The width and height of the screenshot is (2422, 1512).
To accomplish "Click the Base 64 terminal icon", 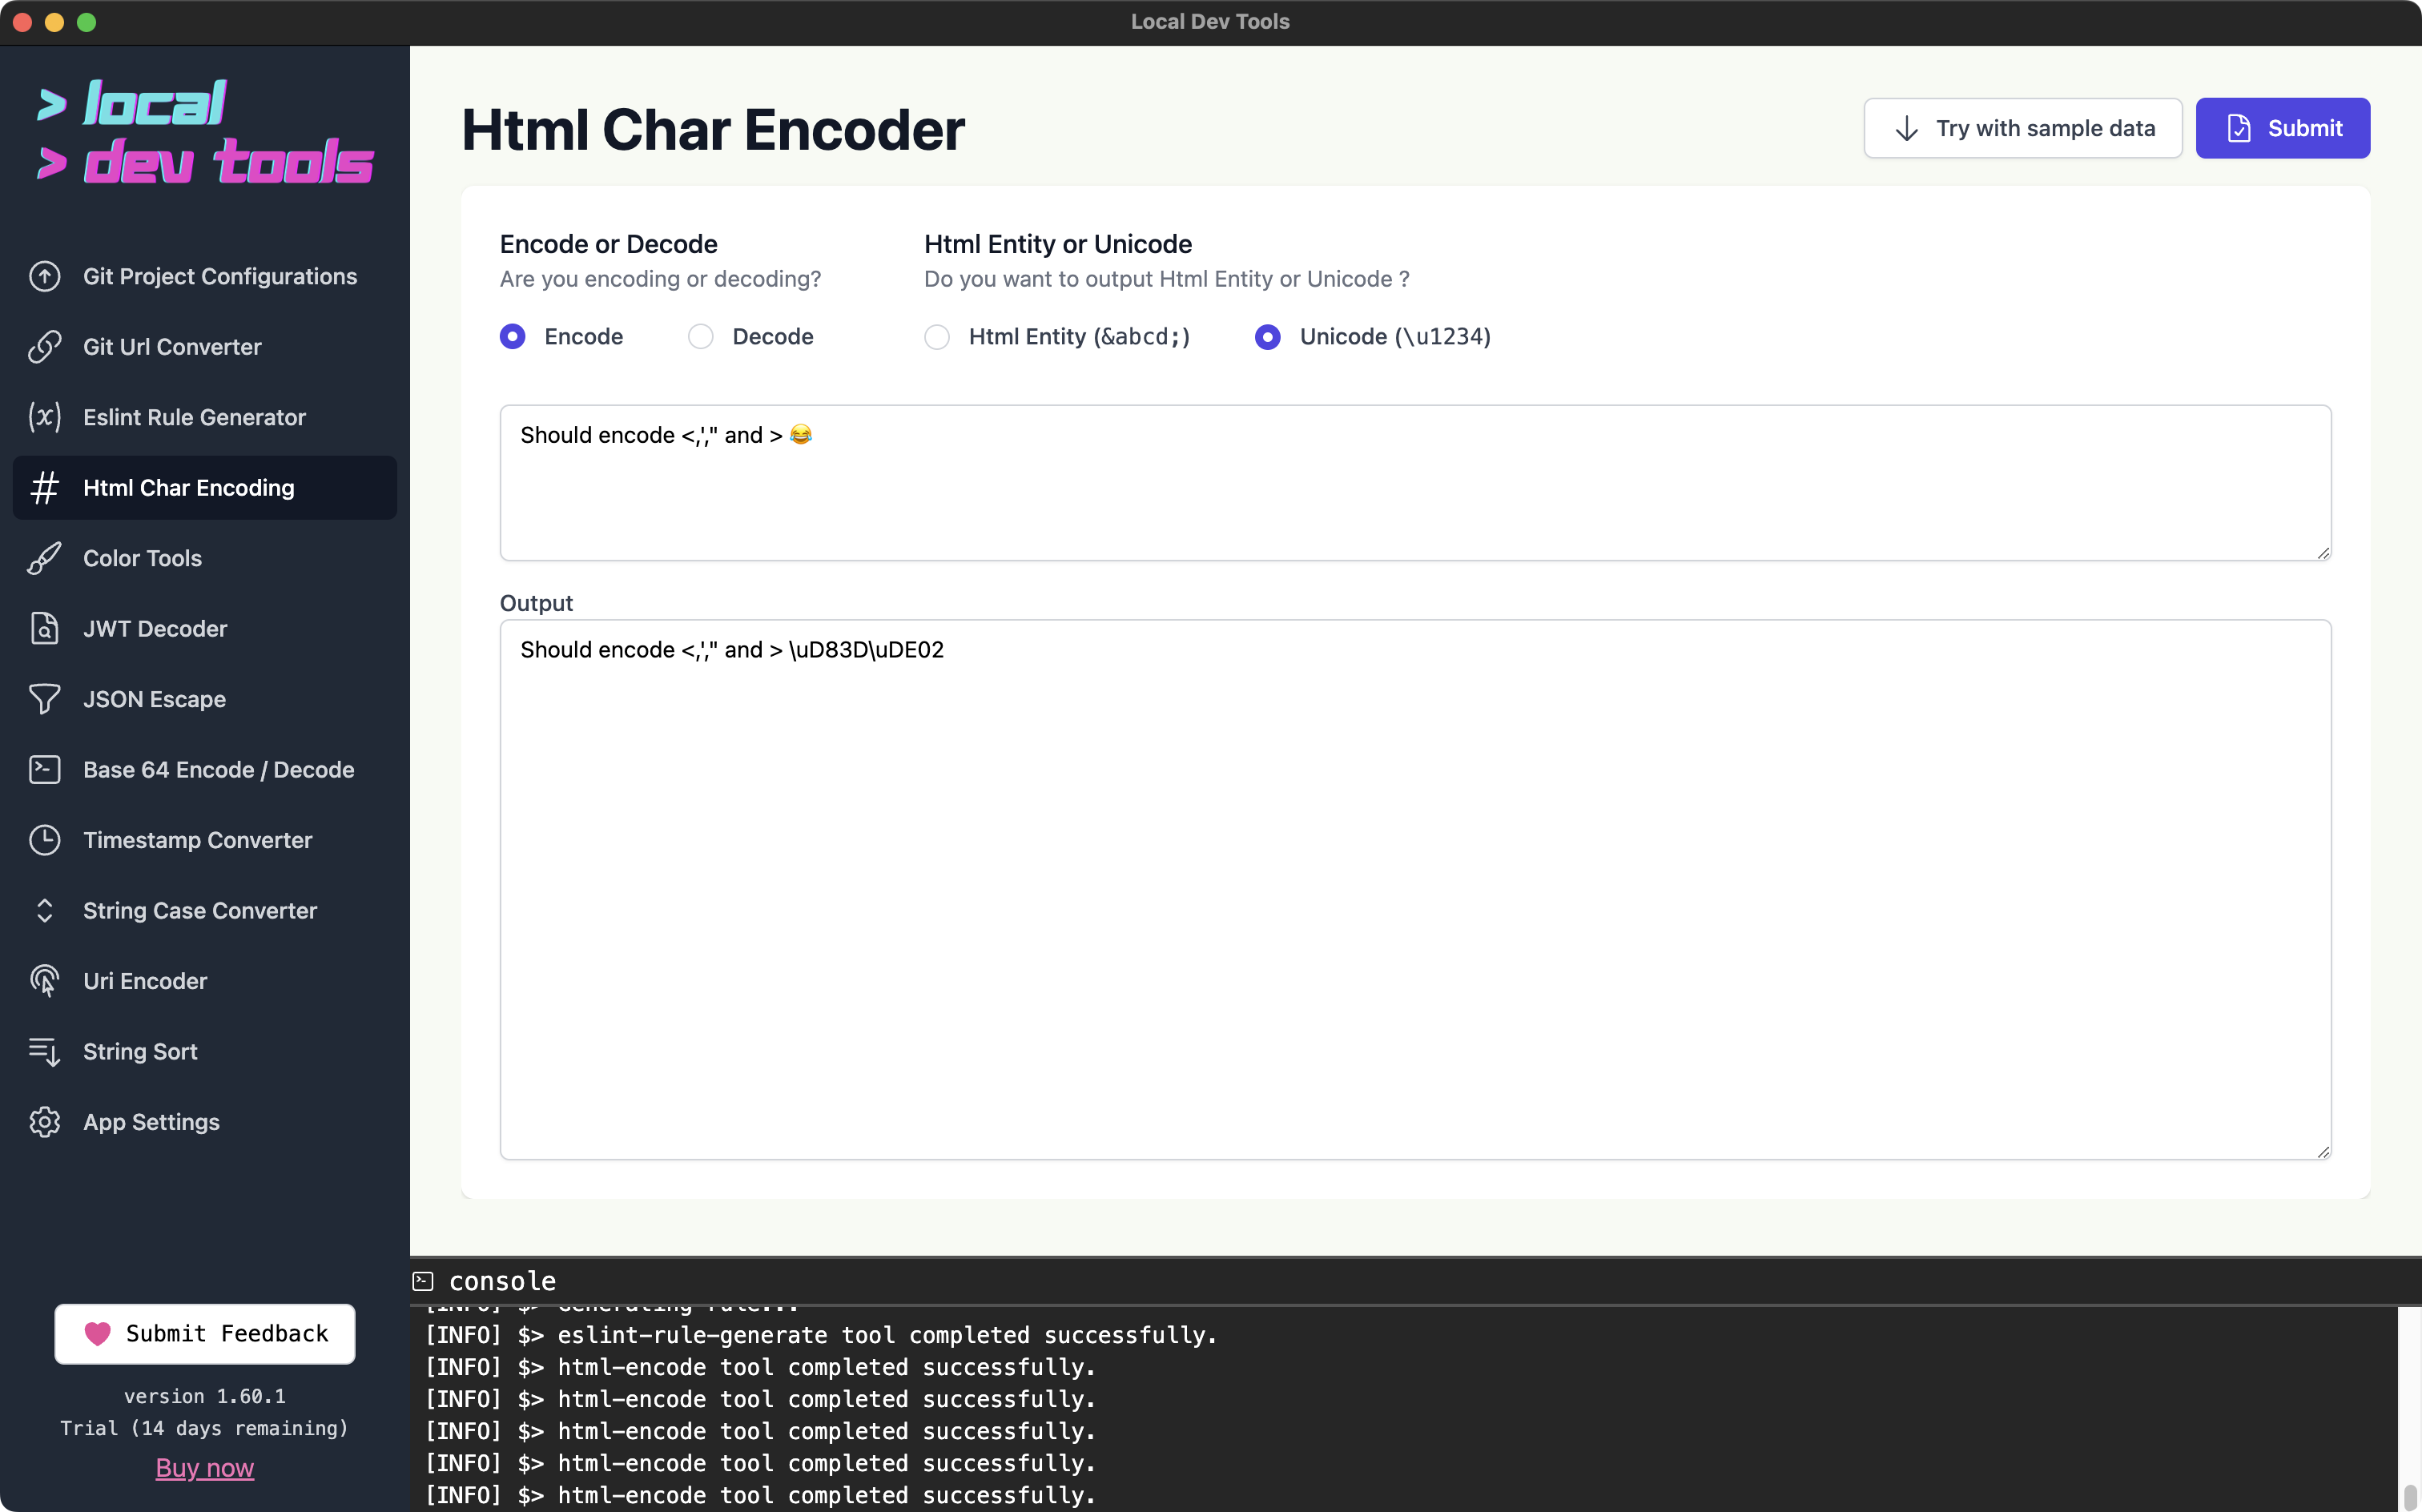I will (x=45, y=770).
